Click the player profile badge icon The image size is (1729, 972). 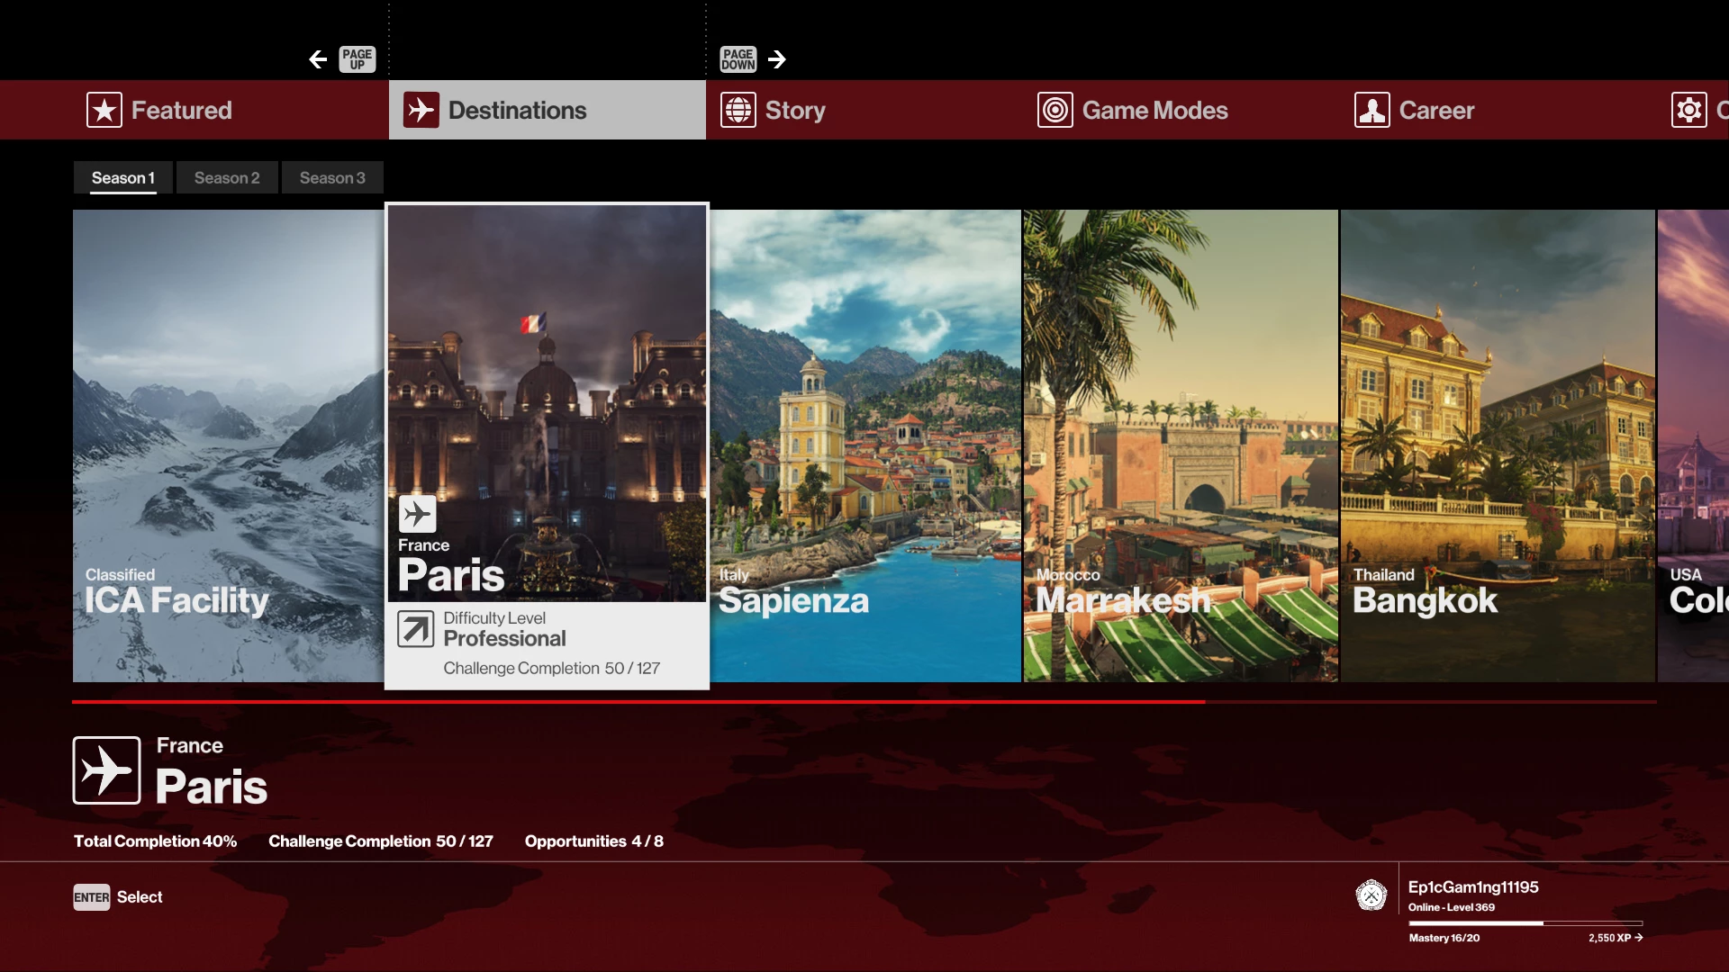click(1371, 895)
